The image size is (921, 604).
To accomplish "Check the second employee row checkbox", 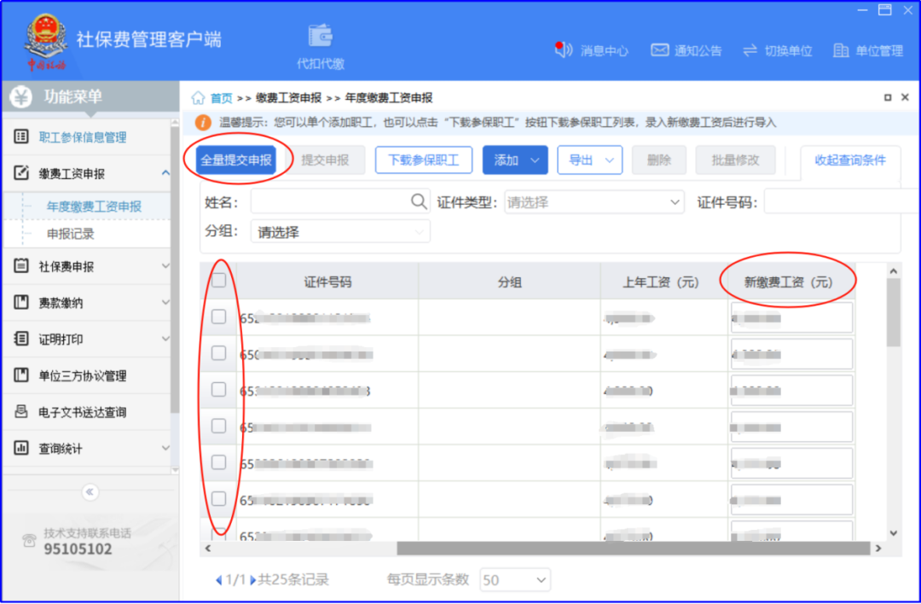I will coord(218,353).
